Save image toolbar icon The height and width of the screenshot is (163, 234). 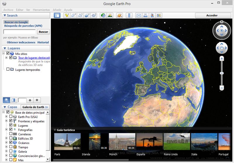[x=152, y=16]
